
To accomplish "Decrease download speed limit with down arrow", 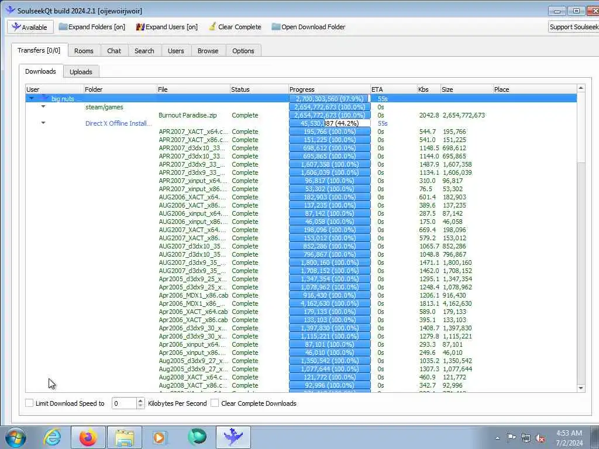I will click(x=140, y=406).
